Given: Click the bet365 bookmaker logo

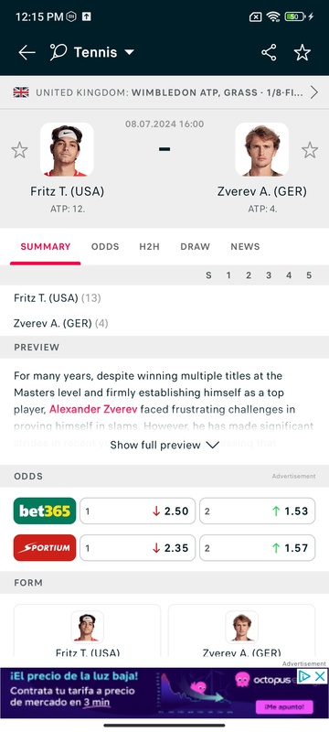Looking at the screenshot, I should click(45, 511).
